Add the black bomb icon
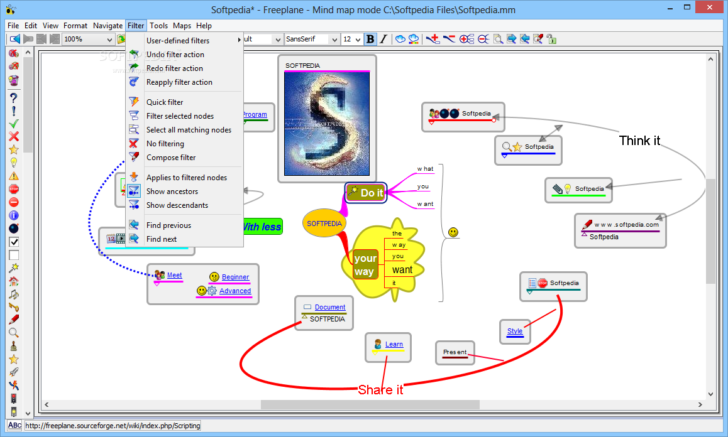Screen dimensions: 728x437 click(13, 229)
